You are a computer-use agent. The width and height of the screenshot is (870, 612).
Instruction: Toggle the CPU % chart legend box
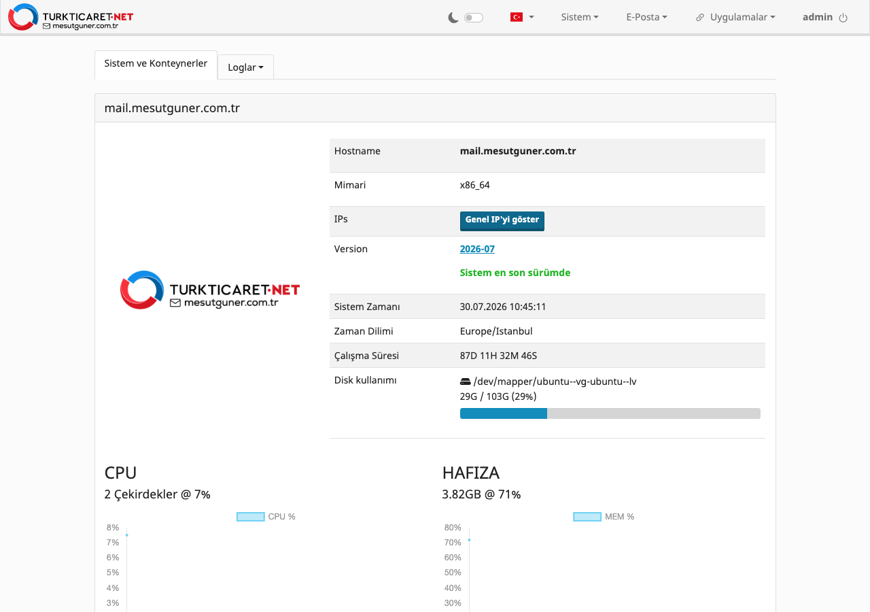250,517
